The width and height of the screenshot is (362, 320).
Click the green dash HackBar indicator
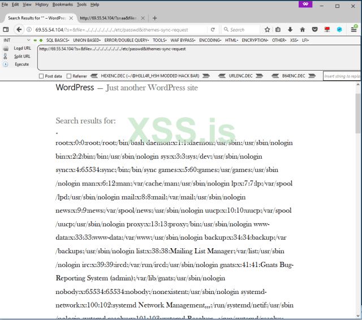[x=35, y=40]
